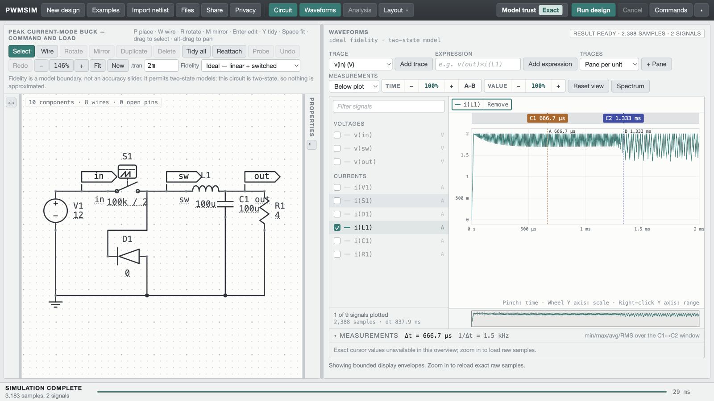Zoom out circuit with minus button

coord(41,65)
